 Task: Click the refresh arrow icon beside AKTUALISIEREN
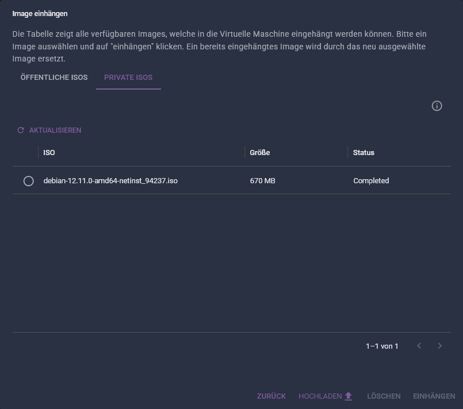[21, 130]
